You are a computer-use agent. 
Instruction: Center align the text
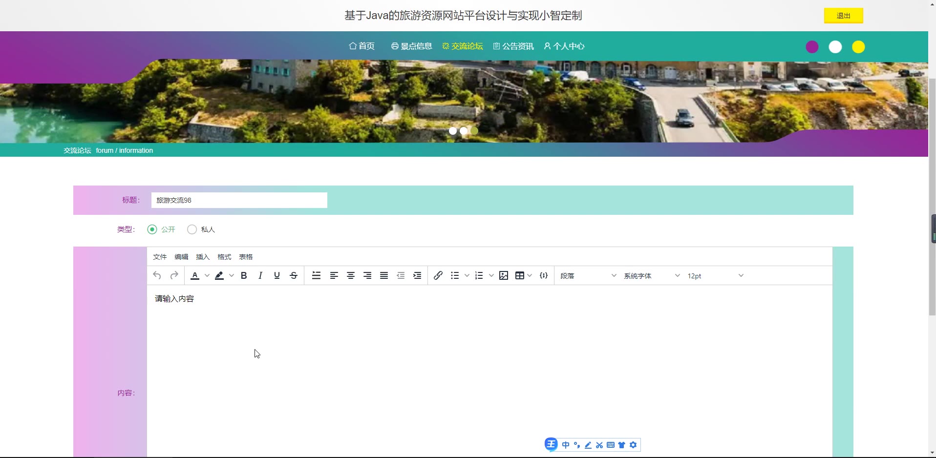(x=351, y=276)
